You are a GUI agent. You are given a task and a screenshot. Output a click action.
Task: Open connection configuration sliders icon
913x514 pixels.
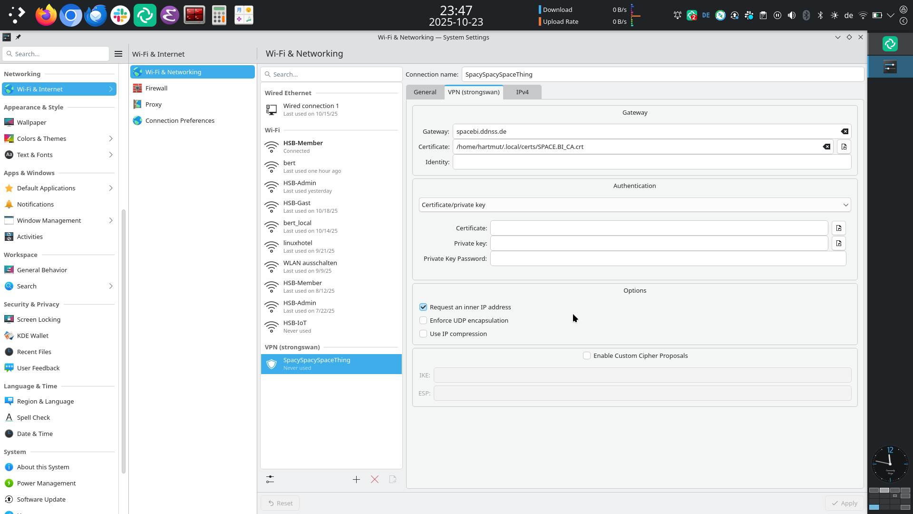coord(270,479)
